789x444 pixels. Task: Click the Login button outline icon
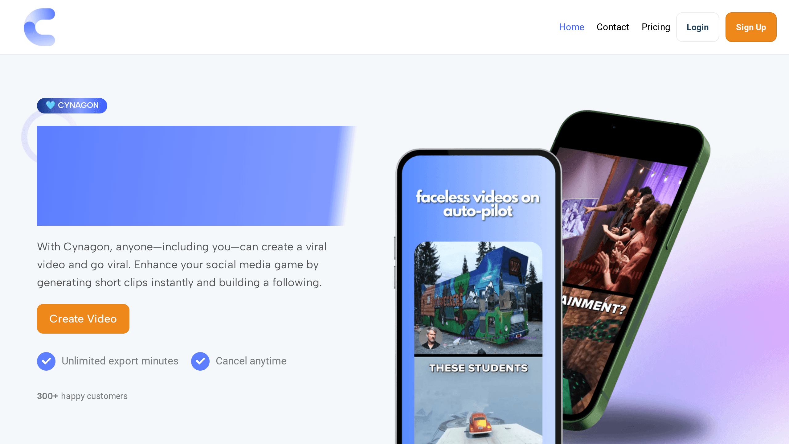pyautogui.click(x=698, y=27)
